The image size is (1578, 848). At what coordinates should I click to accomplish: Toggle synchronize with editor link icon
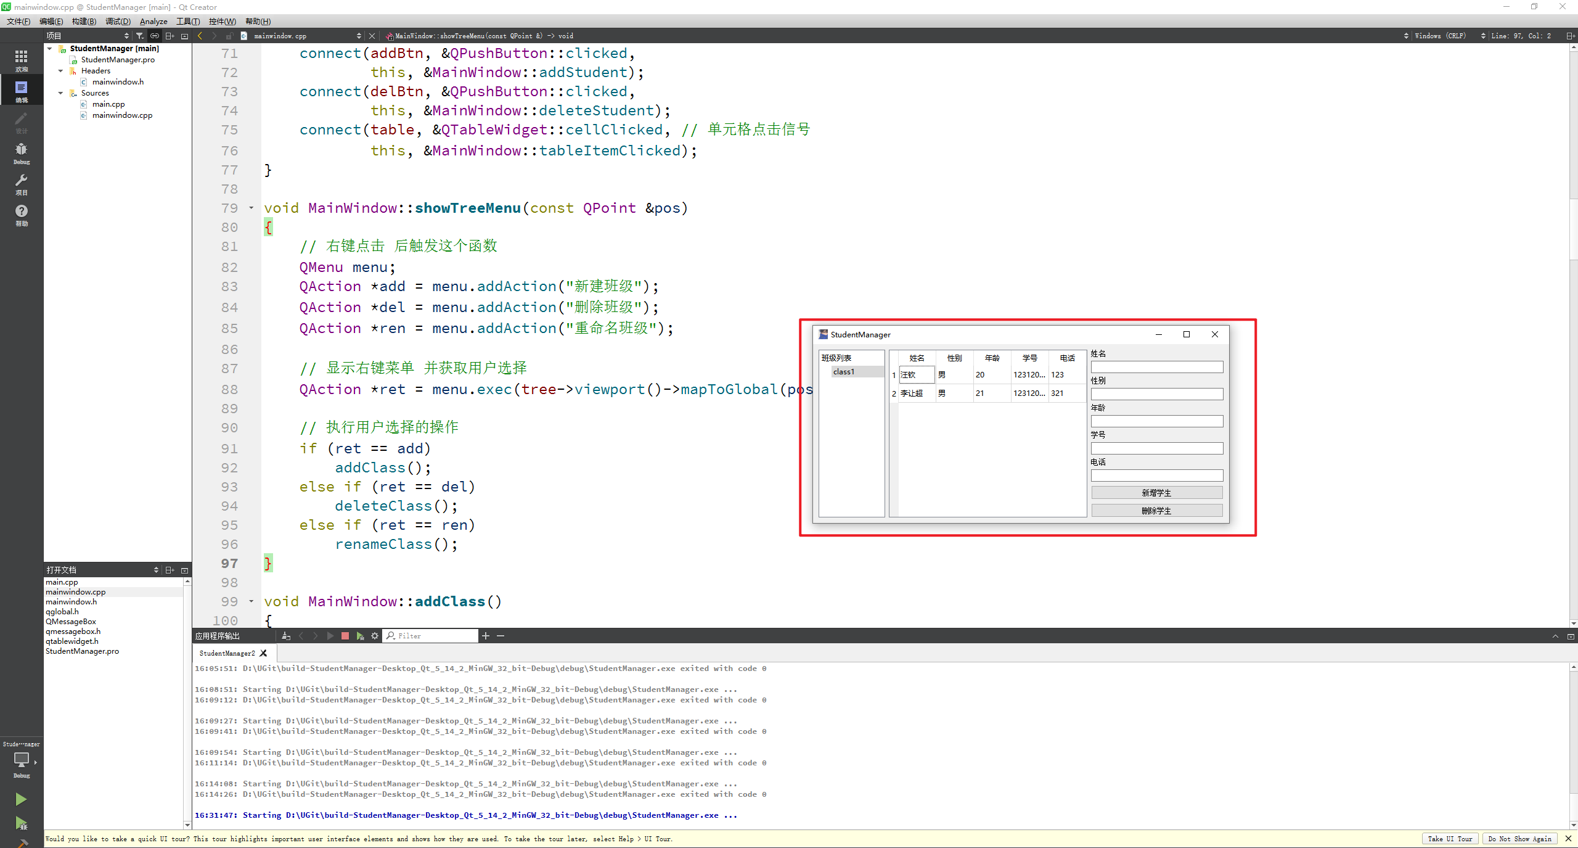tap(155, 36)
